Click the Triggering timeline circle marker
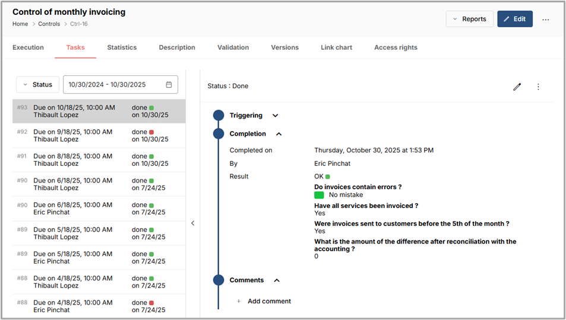 pyautogui.click(x=219, y=116)
